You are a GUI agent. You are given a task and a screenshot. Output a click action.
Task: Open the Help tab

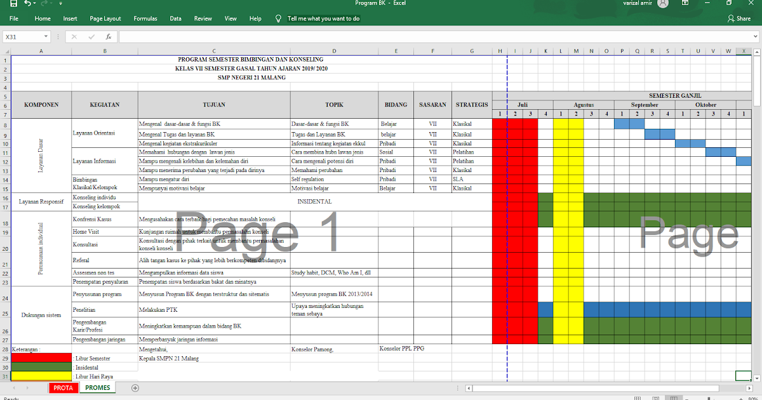click(x=255, y=18)
